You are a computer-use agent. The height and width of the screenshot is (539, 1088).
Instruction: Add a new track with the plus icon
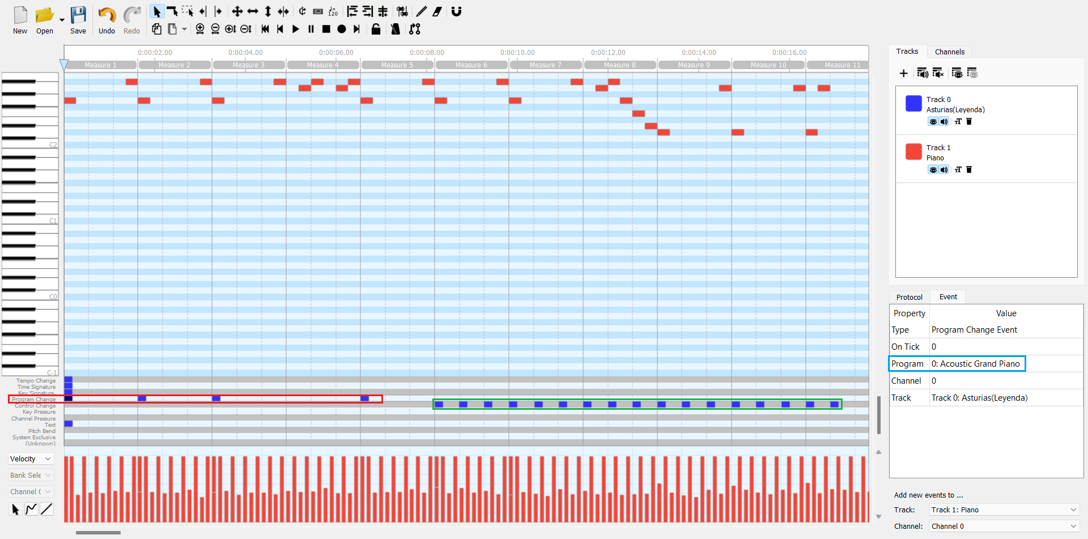point(904,73)
